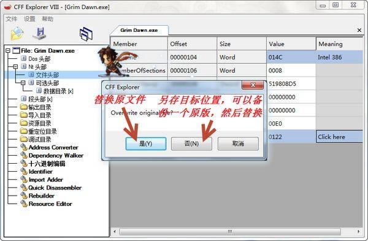The image size is (368, 241).
Task: Collapse the Nt 头部 tree node
Action: point(15,67)
